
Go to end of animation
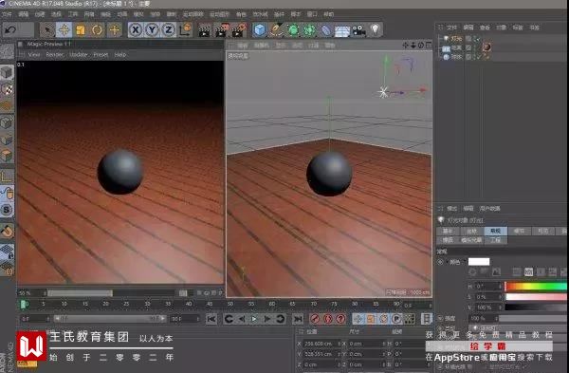[x=298, y=319]
